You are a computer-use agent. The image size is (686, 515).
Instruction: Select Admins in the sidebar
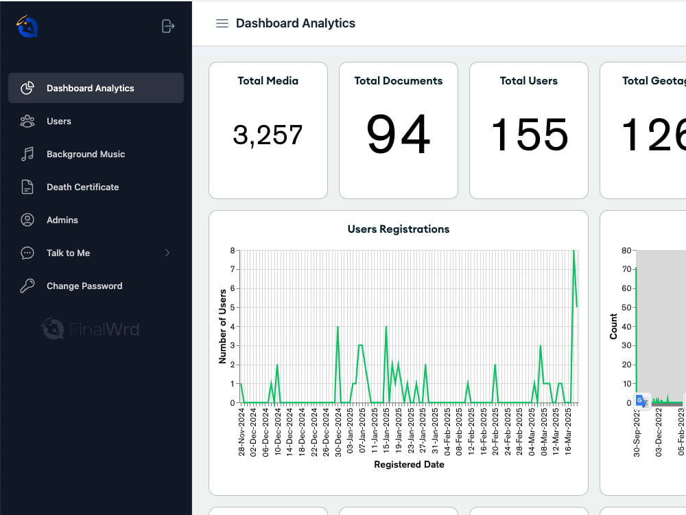(x=96, y=220)
